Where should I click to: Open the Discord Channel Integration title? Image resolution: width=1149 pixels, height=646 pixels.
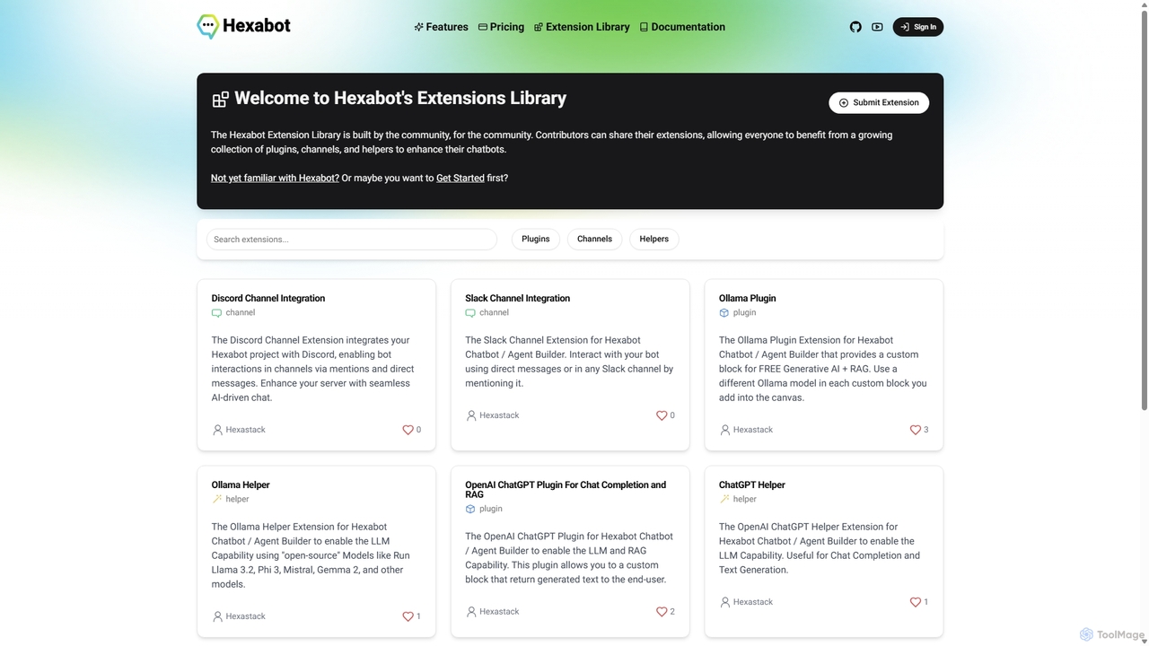[x=268, y=299]
